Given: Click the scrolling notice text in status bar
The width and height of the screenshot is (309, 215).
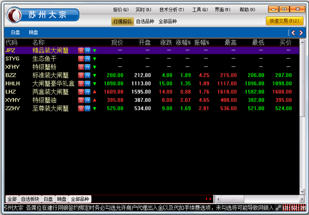Looking at the screenshot, I should [139, 208].
